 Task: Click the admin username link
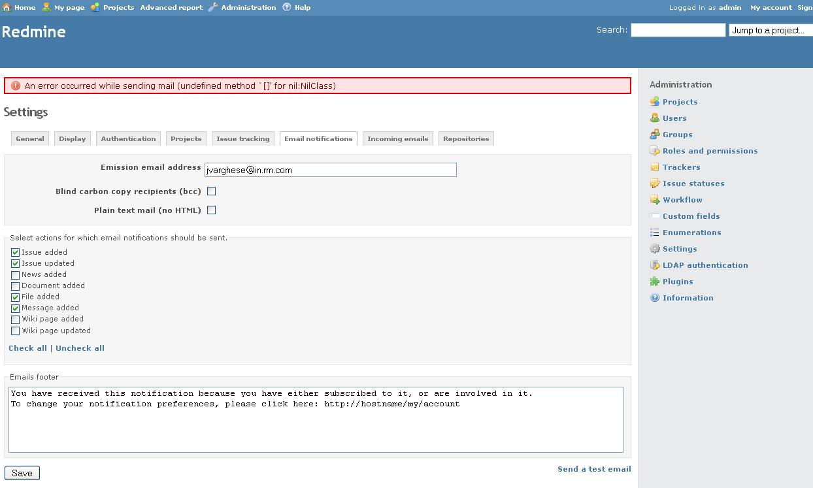730,7
